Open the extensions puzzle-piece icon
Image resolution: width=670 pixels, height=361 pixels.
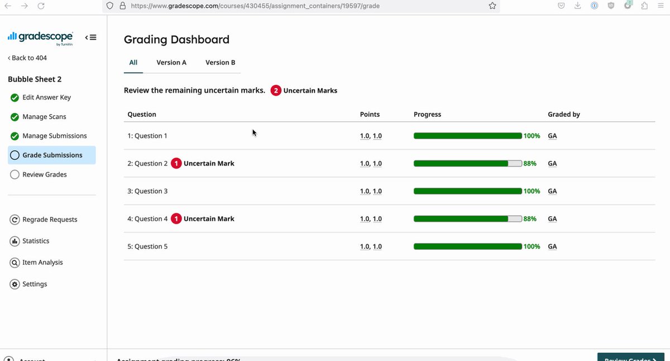645,6
